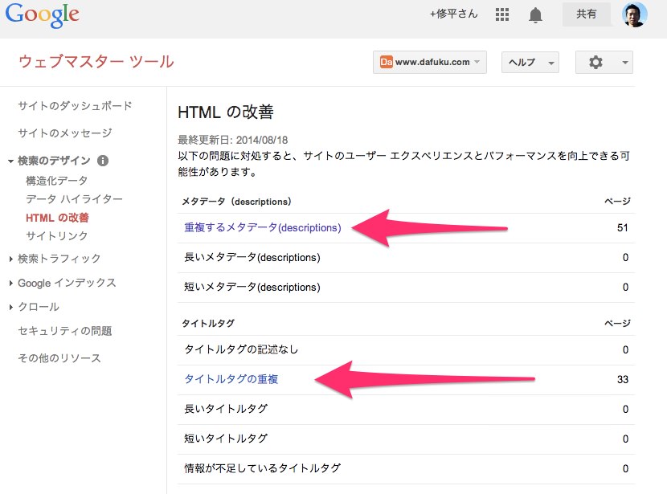
Task: Go to サイトのダッシュボード
Action: (x=75, y=105)
